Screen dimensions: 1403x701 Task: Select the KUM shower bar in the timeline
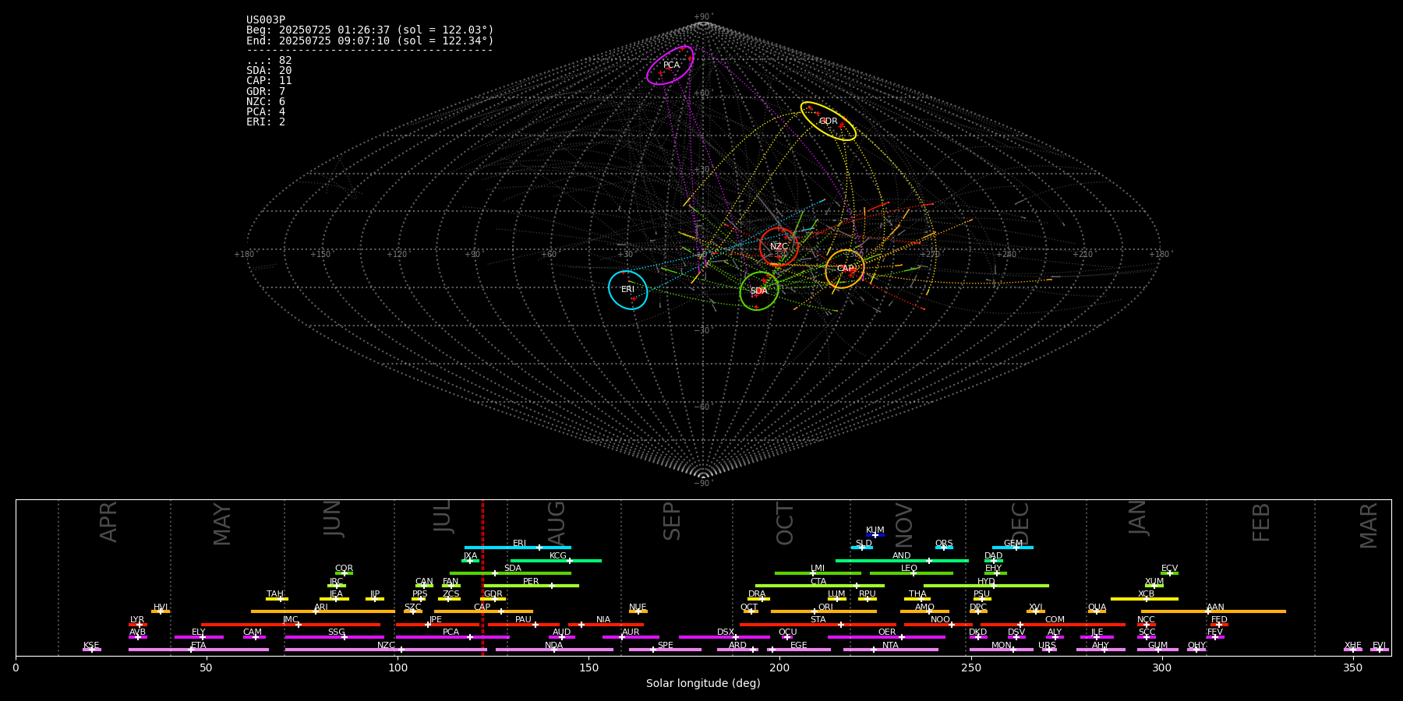coord(875,535)
